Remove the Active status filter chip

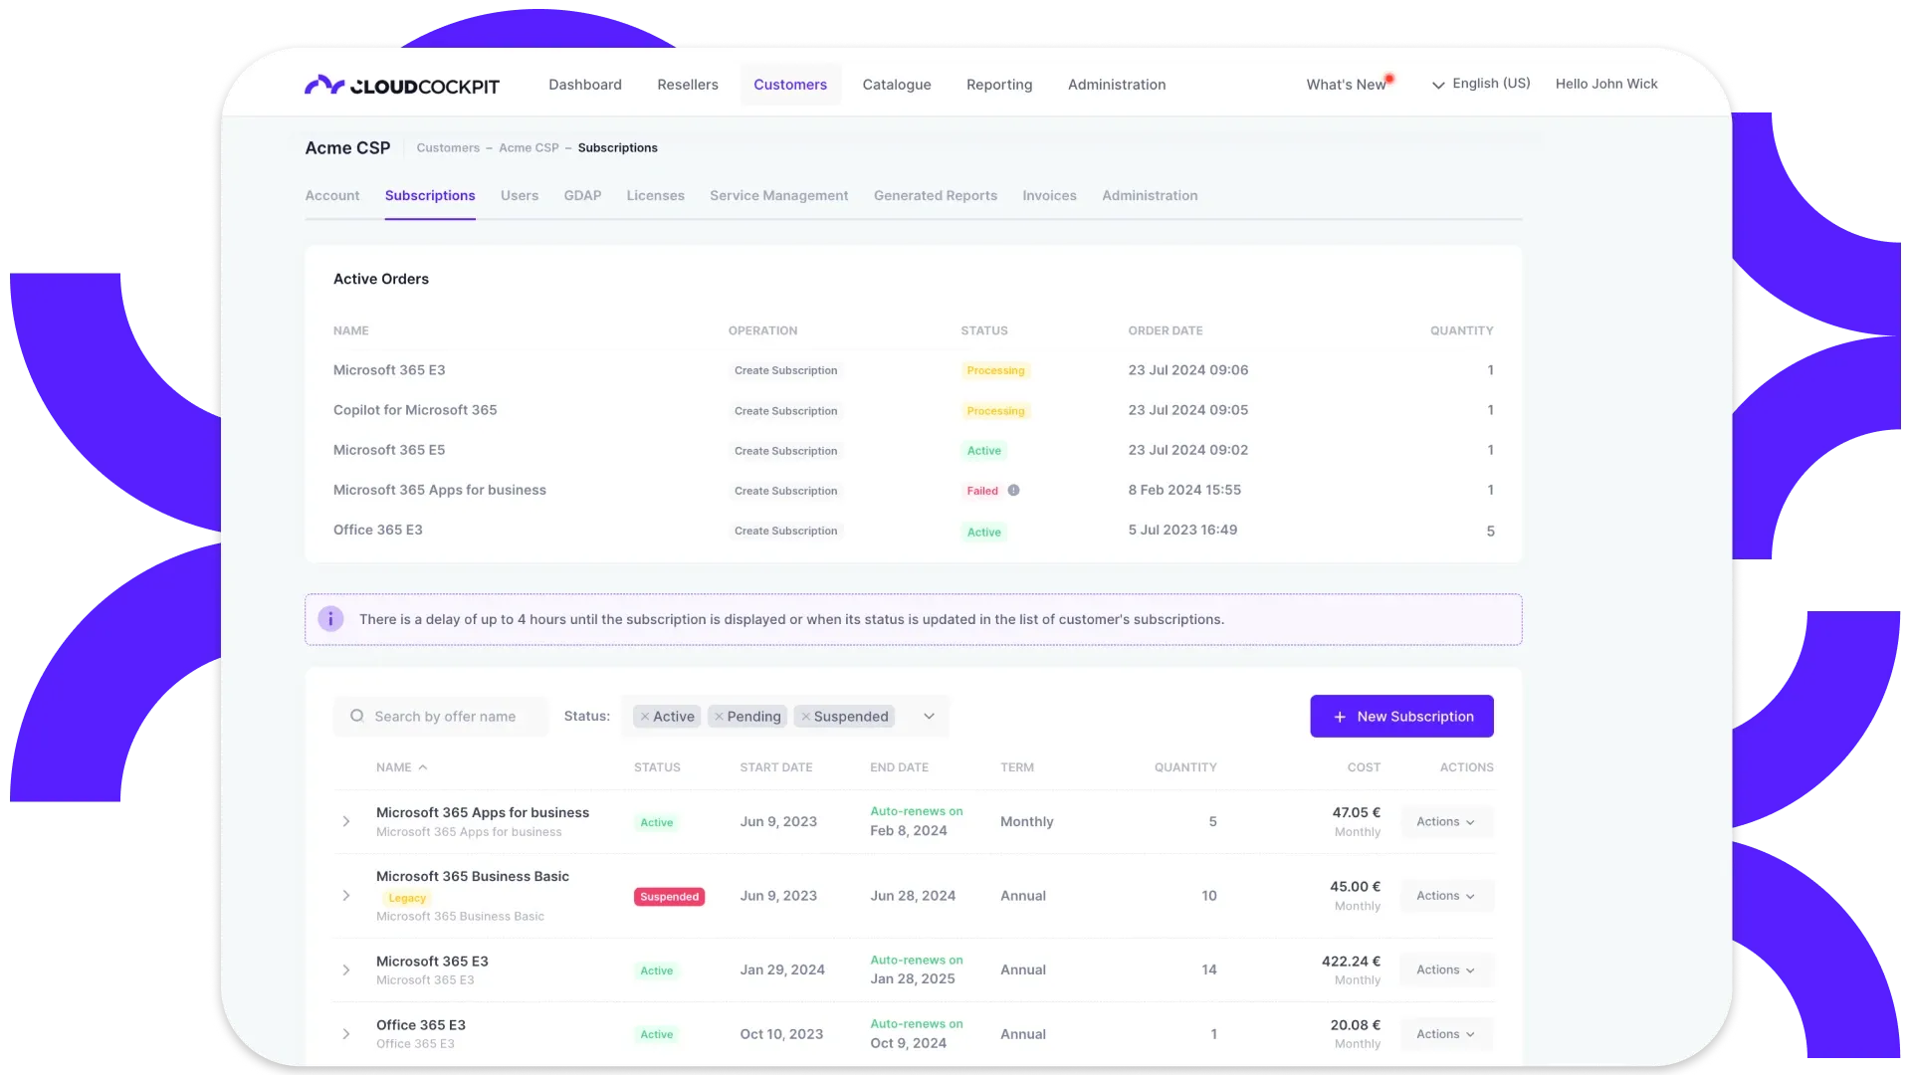(645, 717)
